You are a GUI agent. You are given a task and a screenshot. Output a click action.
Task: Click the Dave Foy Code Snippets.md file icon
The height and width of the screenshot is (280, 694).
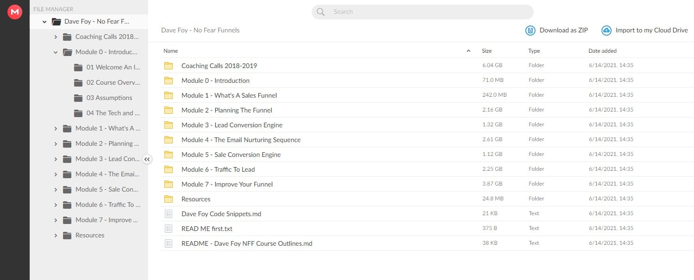(x=169, y=214)
